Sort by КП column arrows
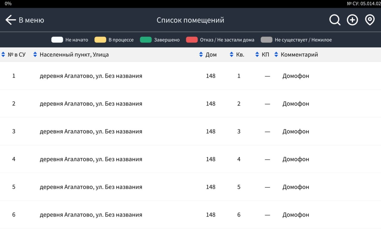 pos(257,55)
